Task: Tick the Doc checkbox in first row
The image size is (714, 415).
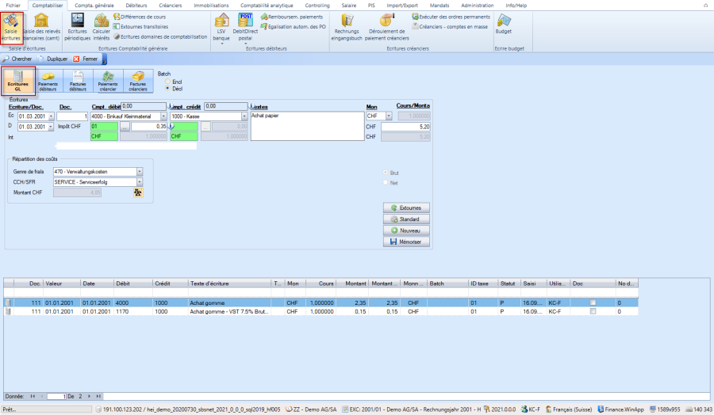Action: tap(593, 302)
